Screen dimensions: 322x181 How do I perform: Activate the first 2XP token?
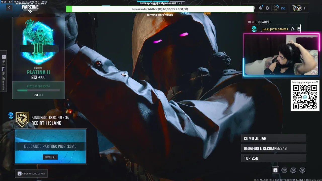[284, 170]
